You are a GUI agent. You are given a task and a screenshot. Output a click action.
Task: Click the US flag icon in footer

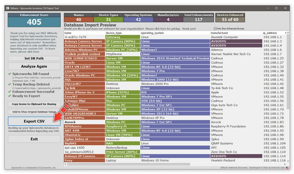click(x=287, y=168)
